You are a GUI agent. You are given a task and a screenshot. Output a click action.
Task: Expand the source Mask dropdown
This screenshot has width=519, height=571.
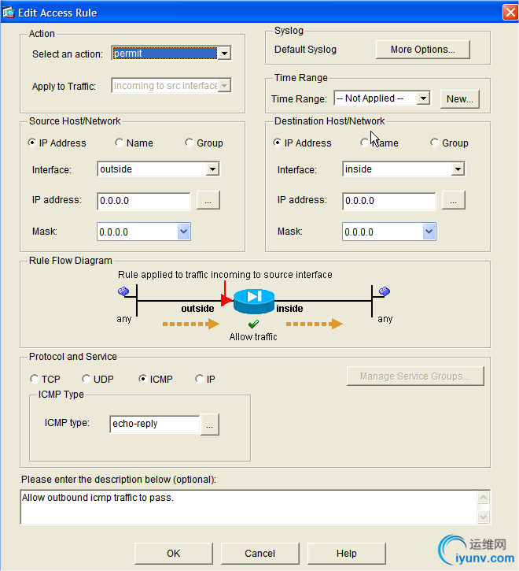click(x=184, y=232)
